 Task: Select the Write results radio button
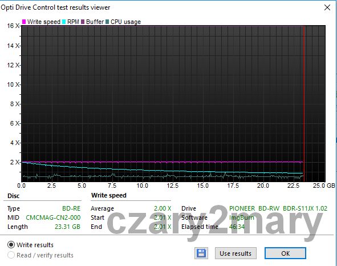pos(11,245)
